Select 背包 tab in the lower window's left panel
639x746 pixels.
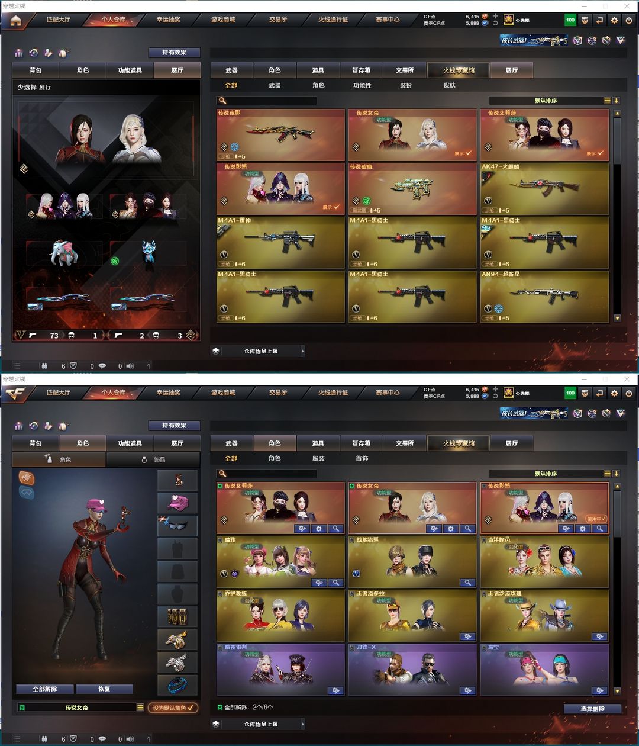point(35,443)
